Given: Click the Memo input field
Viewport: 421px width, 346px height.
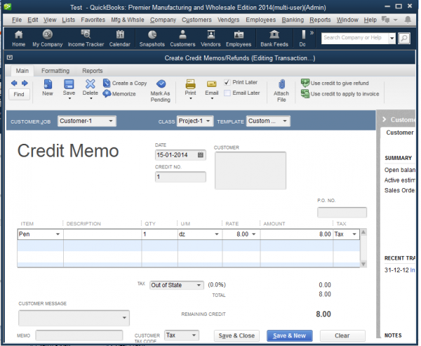Looking at the screenshot, I should tap(79, 335).
